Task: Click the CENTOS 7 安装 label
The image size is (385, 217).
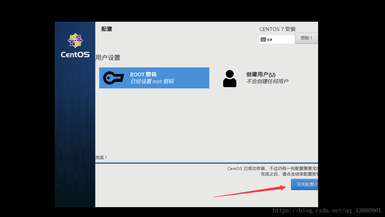Action: pos(278,29)
